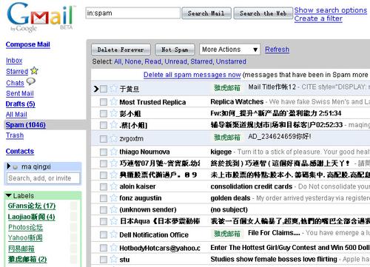This screenshot has width=370, height=267.
Task: Click the search box containing in:spam
Action: coord(132,13)
